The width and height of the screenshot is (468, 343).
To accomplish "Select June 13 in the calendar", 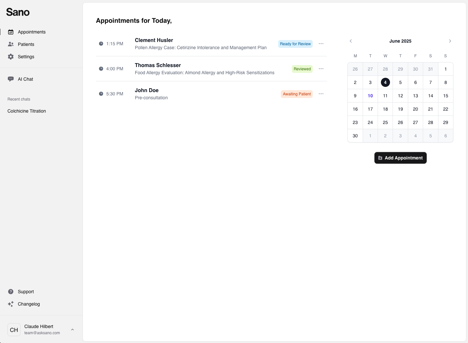I will 415,96.
